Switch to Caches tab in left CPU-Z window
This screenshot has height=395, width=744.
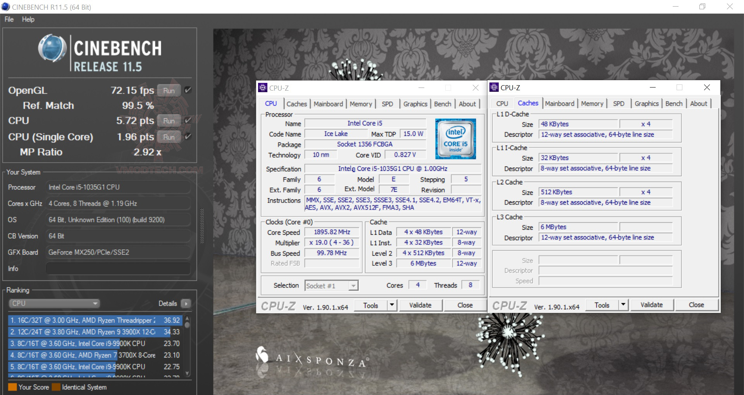[x=296, y=104]
